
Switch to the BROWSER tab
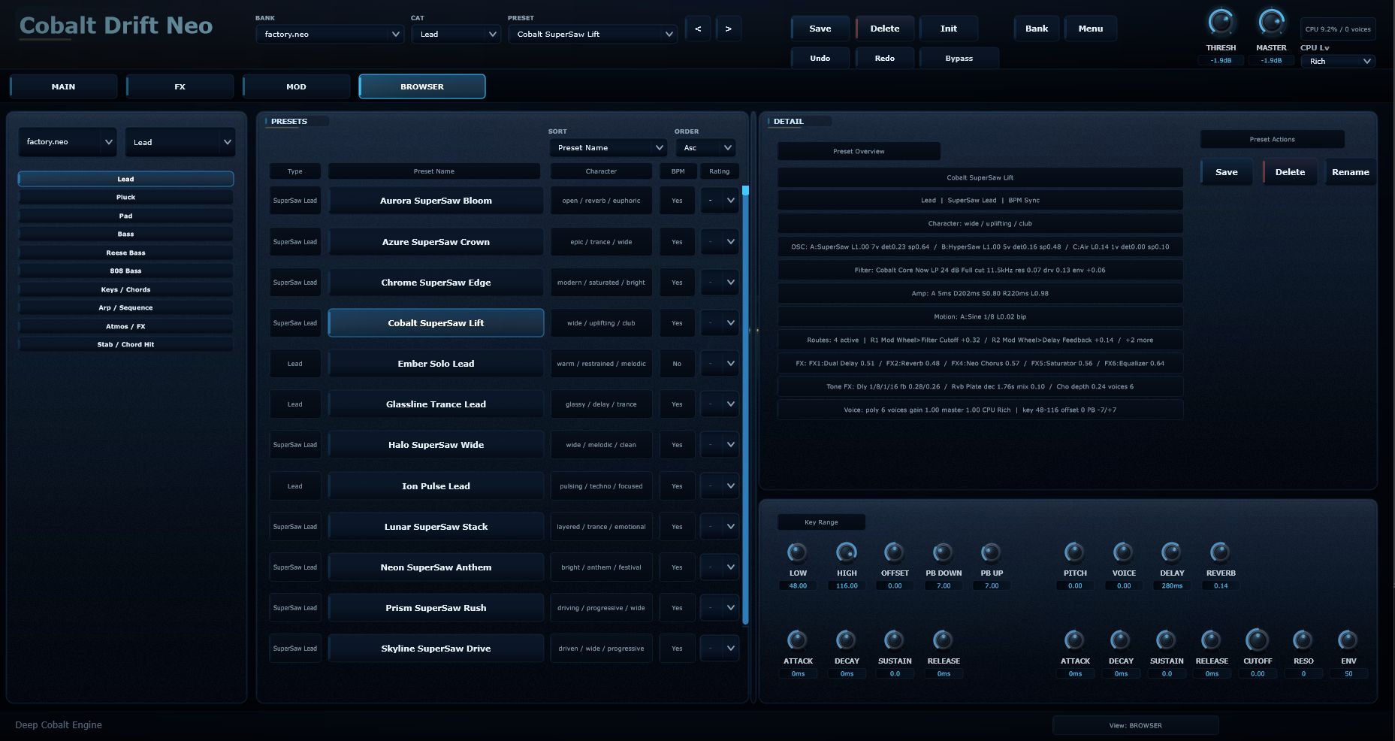pos(422,86)
